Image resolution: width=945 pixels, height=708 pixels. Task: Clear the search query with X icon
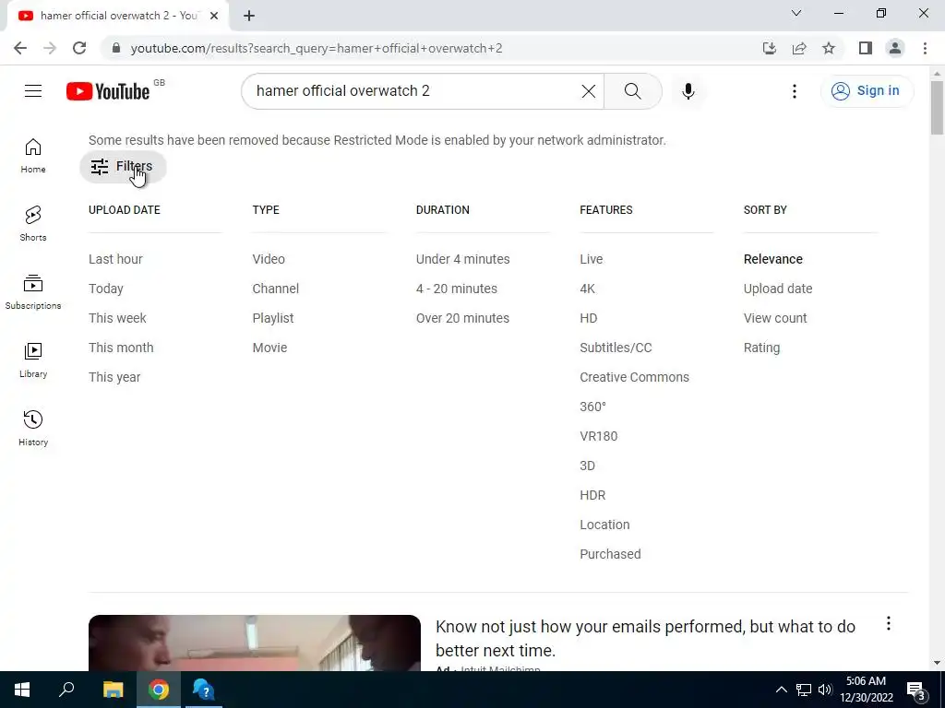coord(588,91)
